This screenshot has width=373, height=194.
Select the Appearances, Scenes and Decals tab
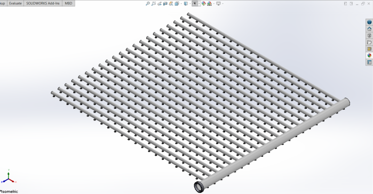(x=369, y=55)
